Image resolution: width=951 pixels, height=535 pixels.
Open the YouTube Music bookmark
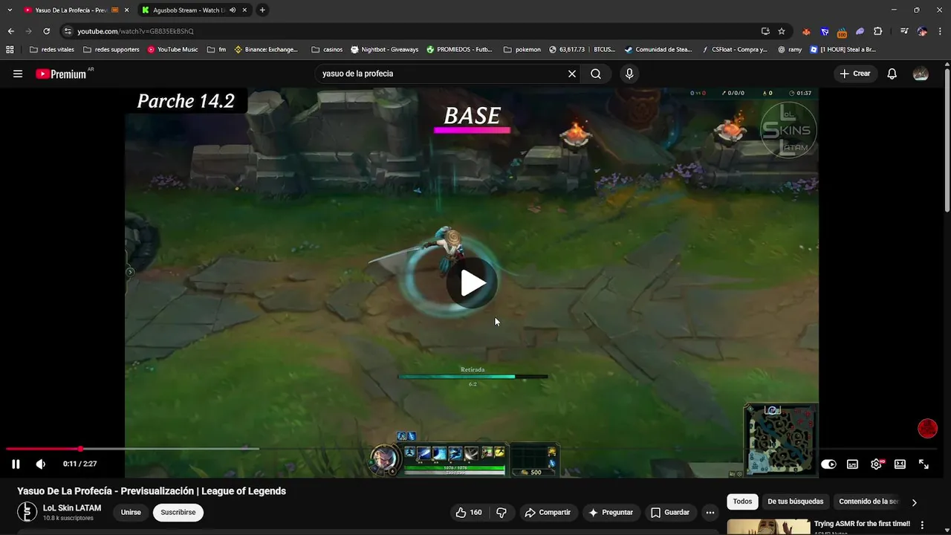coord(172,50)
